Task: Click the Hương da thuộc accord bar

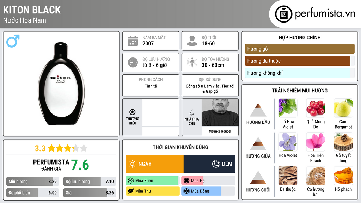Action: click(300, 61)
